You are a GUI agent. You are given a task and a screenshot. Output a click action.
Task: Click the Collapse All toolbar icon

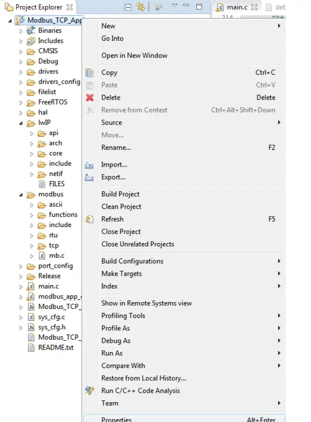pyautogui.click(x=128, y=7)
